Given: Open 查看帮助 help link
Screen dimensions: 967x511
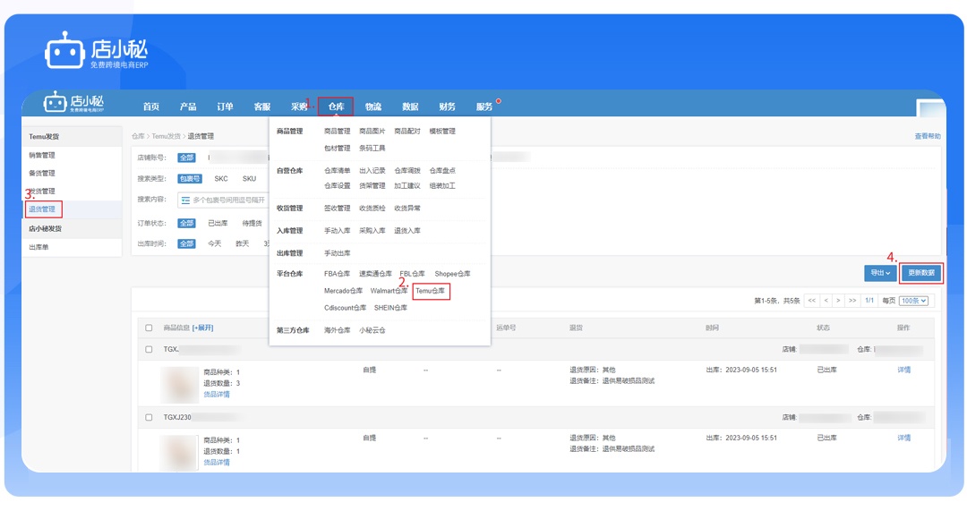Looking at the screenshot, I should (928, 136).
